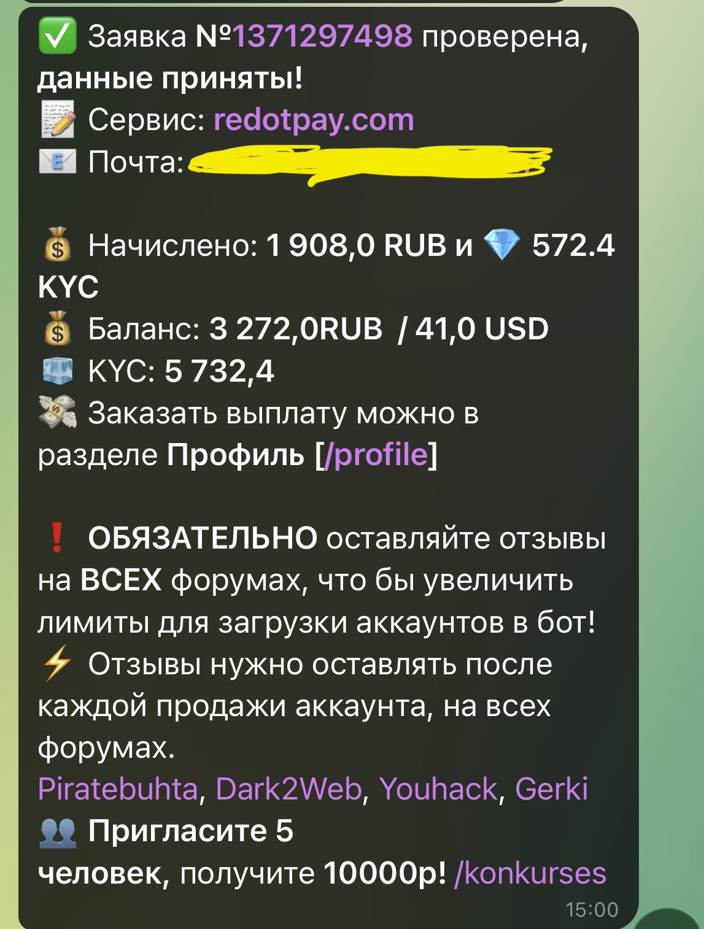Viewport: 704px width, 929px height.
Task: Tap the envelope emoji next to Почта
Action: [58, 162]
